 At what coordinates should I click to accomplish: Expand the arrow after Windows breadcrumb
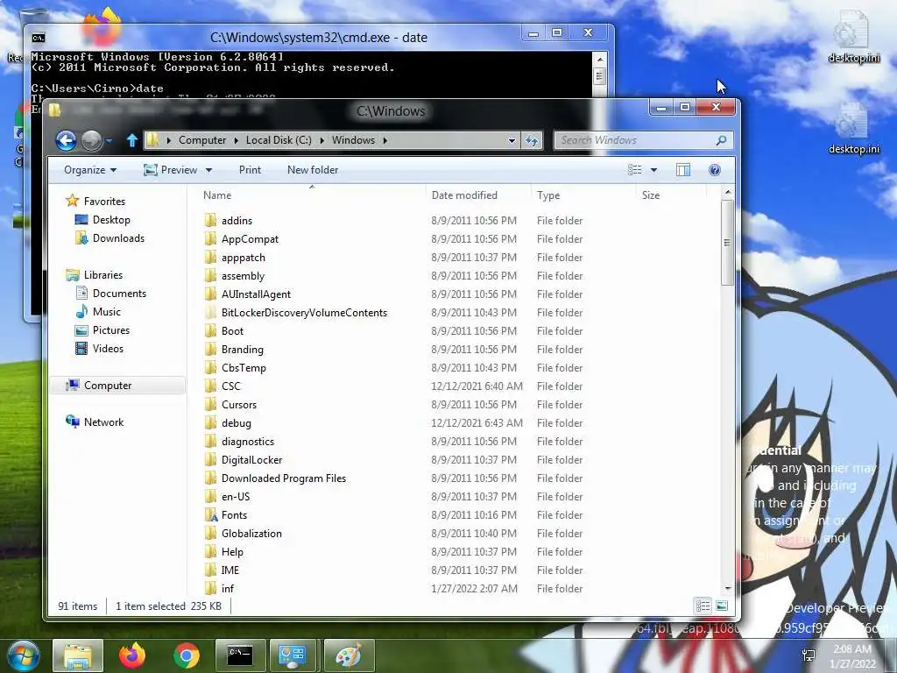385,140
